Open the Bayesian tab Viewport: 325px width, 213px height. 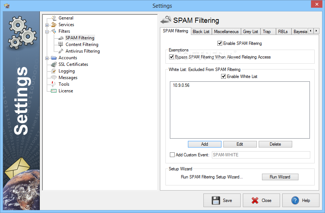[300, 32]
